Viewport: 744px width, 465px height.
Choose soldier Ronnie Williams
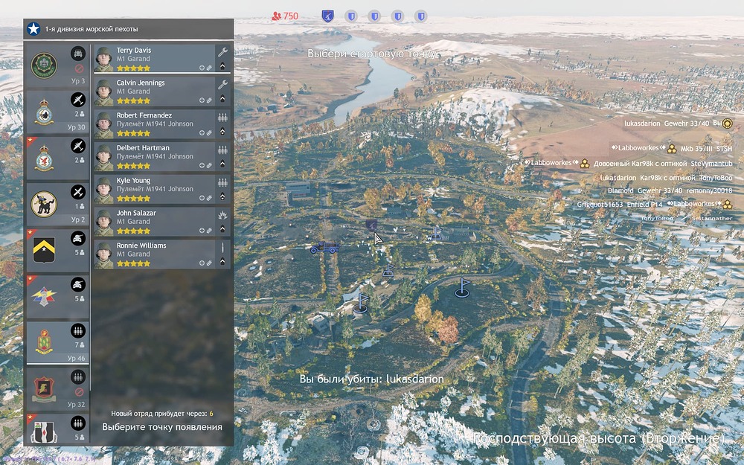tap(161, 254)
